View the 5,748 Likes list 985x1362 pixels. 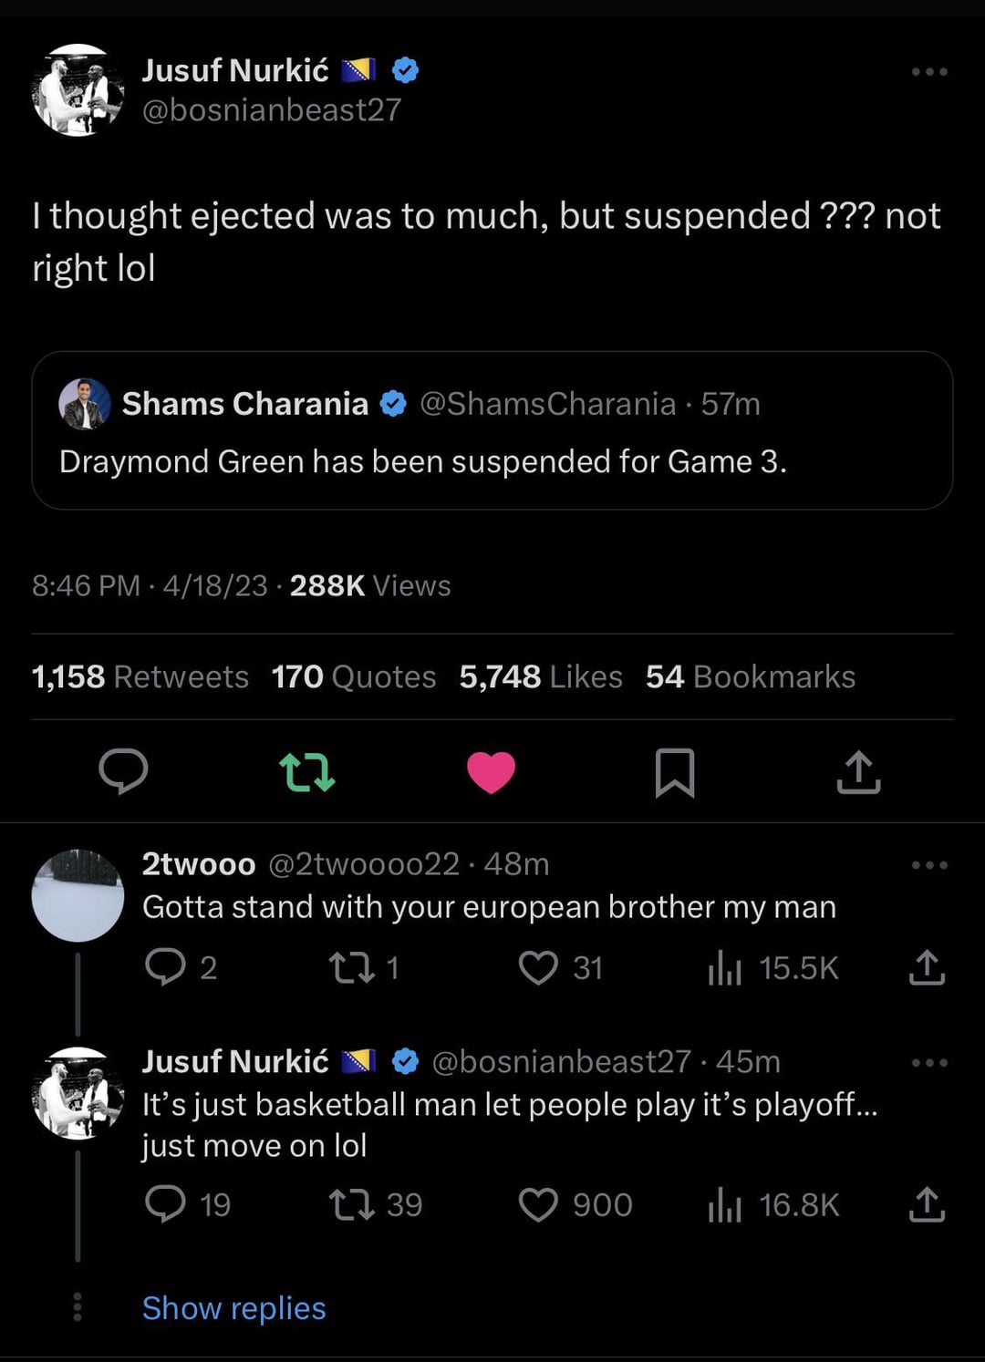click(541, 676)
